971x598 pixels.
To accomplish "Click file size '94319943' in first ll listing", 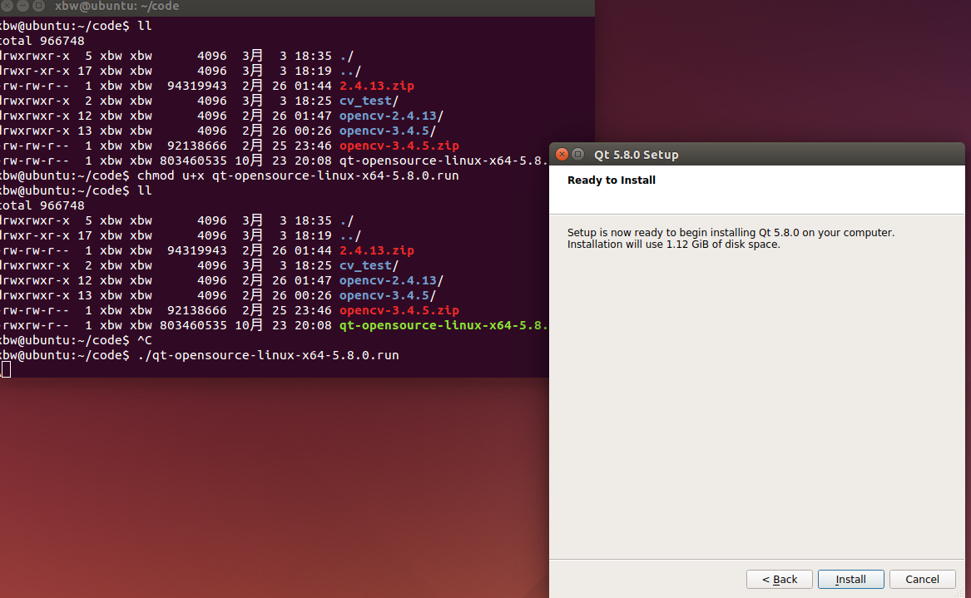I will point(197,86).
